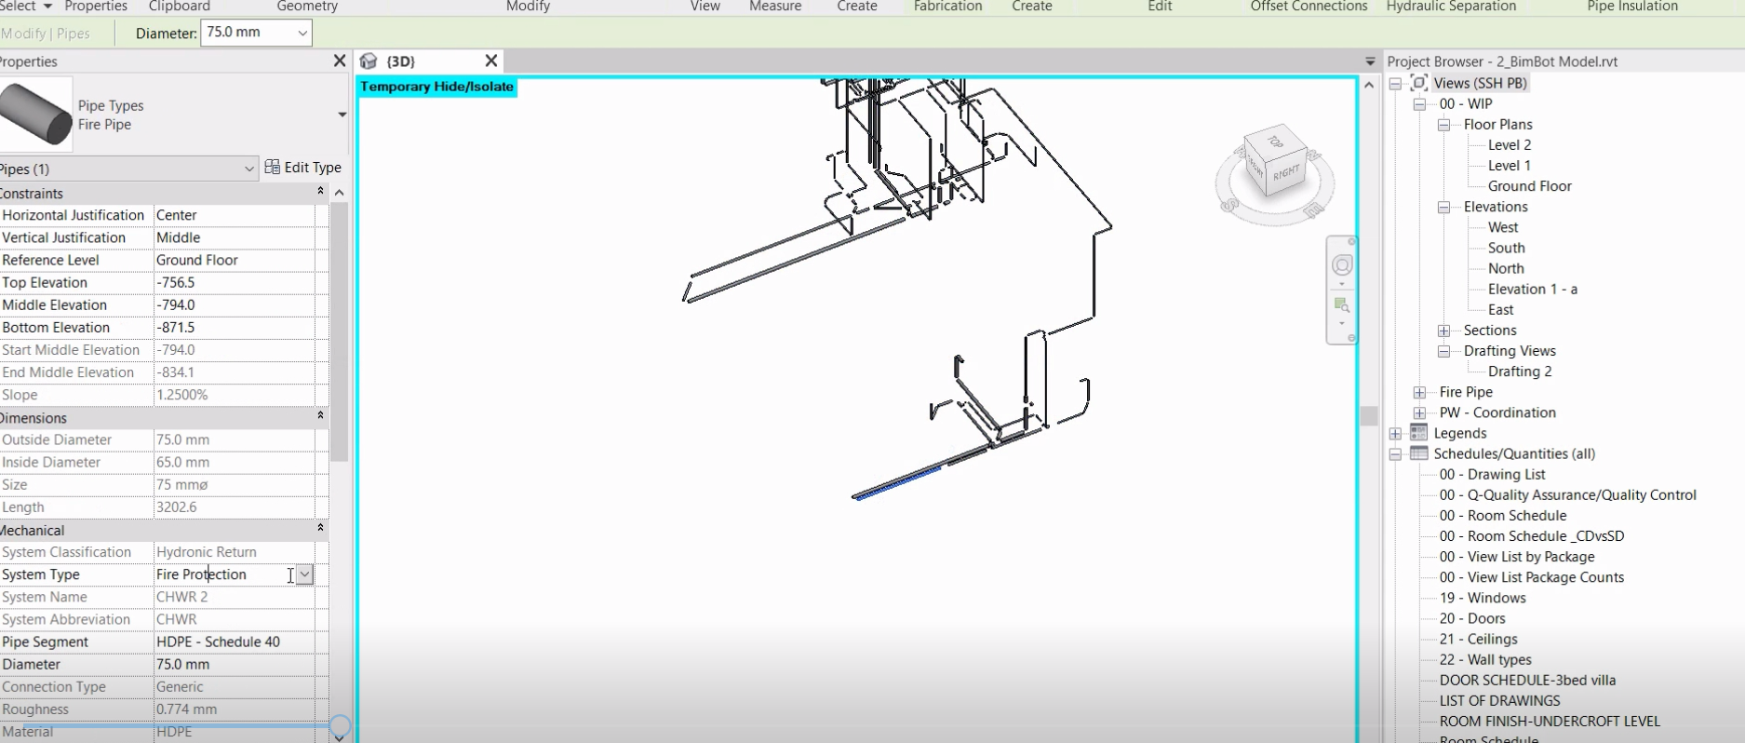Expand the Sections node
Viewport: 1745px width, 743px height.
pyautogui.click(x=1443, y=331)
